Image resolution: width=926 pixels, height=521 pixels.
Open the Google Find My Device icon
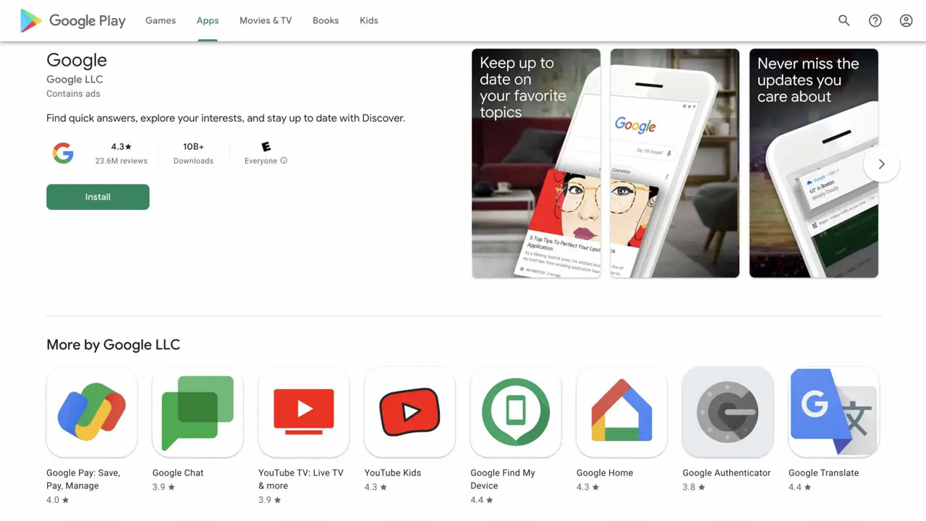coord(516,412)
